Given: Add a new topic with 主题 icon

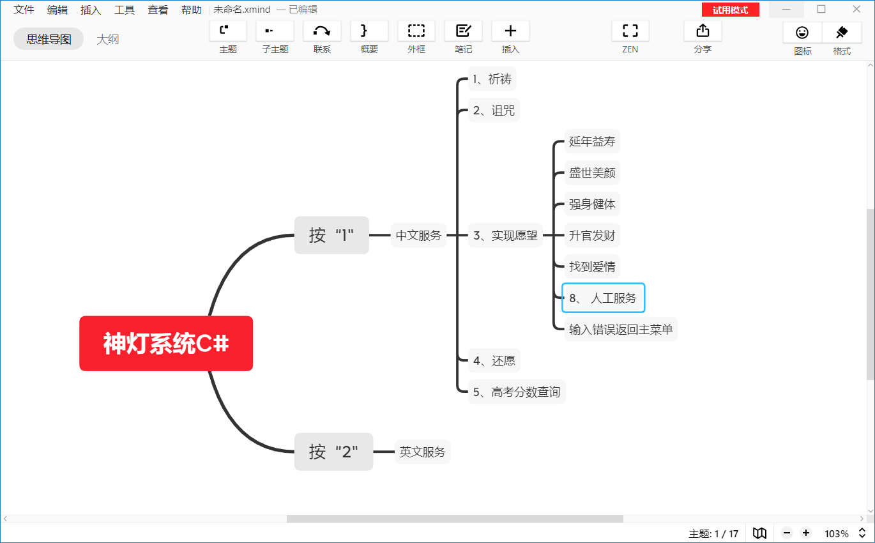Looking at the screenshot, I should pos(228,31).
